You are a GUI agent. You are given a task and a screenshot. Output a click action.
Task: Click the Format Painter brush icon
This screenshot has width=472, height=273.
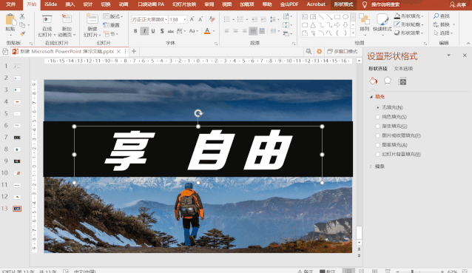pos(22,34)
